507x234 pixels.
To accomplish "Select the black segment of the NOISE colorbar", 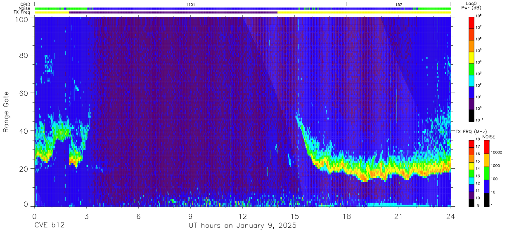I will point(486,199).
